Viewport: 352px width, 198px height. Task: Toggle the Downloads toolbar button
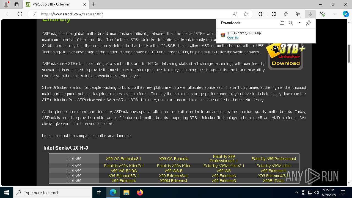(x=310, y=14)
